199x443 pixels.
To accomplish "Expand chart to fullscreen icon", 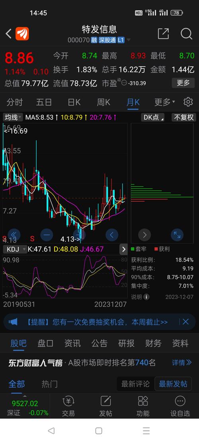I will point(177,234).
